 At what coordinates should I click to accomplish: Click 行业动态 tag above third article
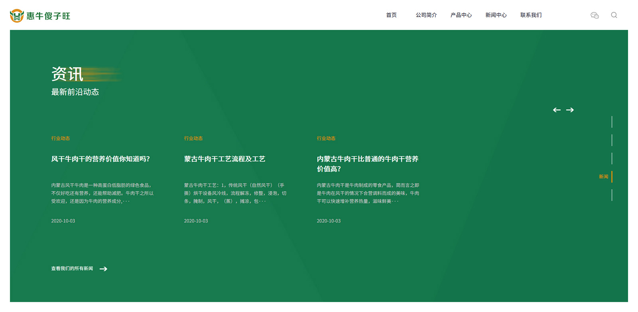click(x=326, y=138)
